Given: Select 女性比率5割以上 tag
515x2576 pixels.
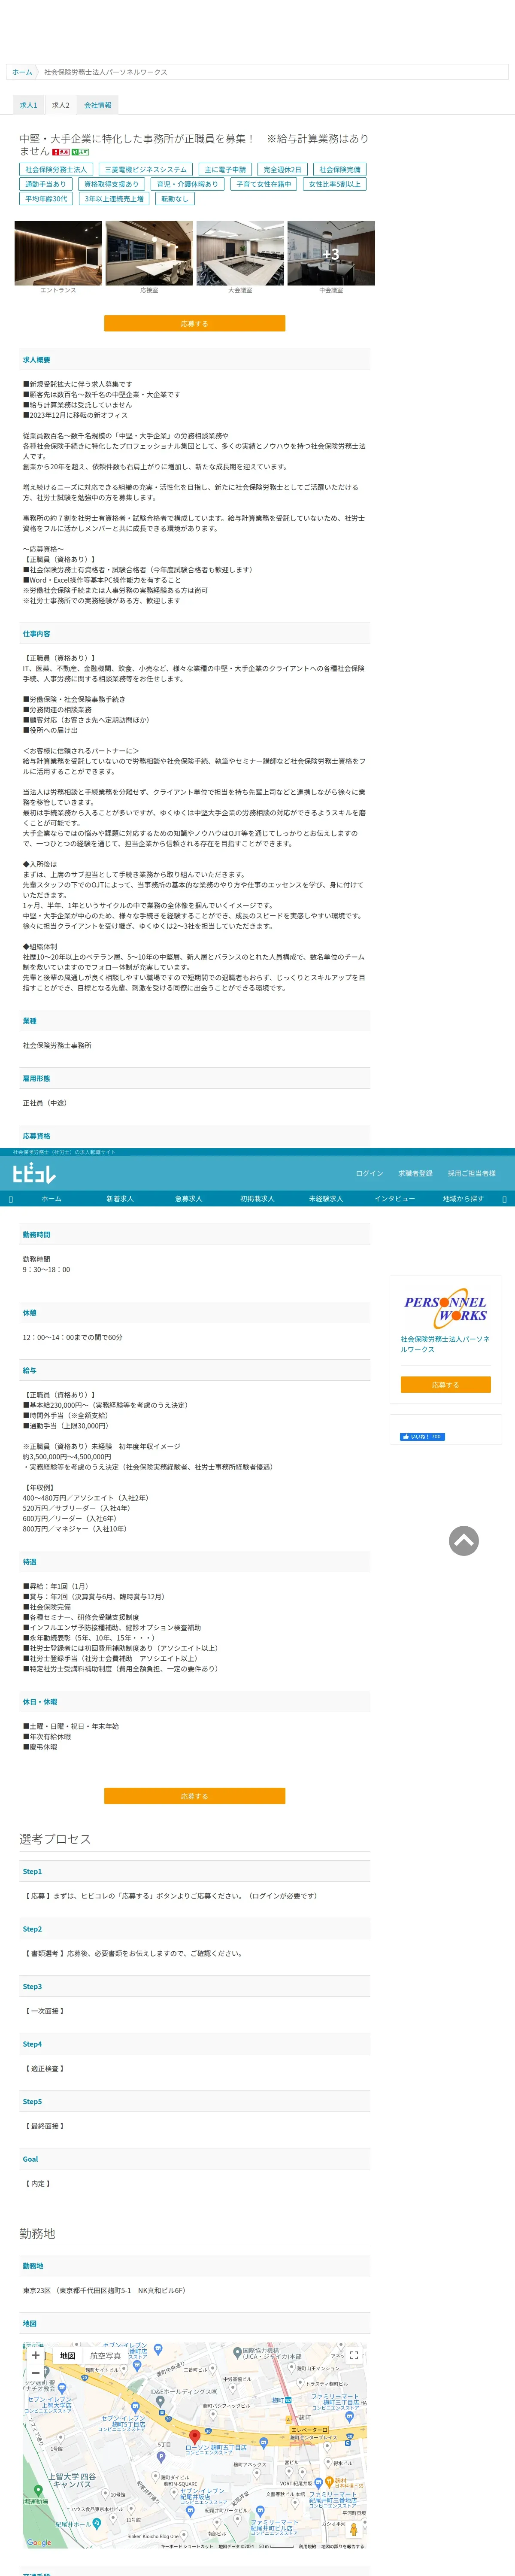Looking at the screenshot, I should coord(335,184).
